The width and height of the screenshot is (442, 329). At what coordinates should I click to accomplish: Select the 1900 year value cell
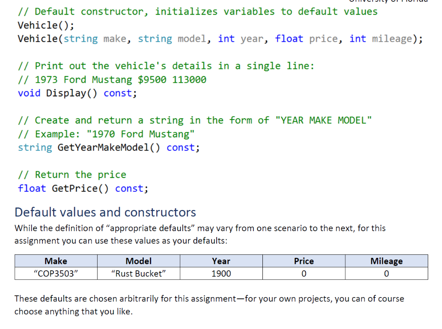pos(221,273)
